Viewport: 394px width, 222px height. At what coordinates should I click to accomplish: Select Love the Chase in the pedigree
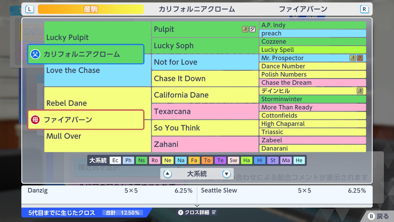click(73, 70)
